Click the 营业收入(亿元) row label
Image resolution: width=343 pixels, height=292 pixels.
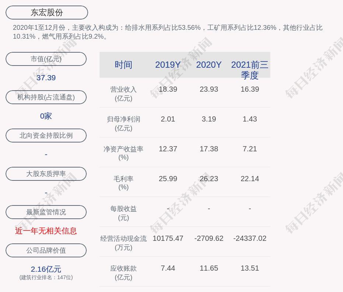(x=124, y=94)
